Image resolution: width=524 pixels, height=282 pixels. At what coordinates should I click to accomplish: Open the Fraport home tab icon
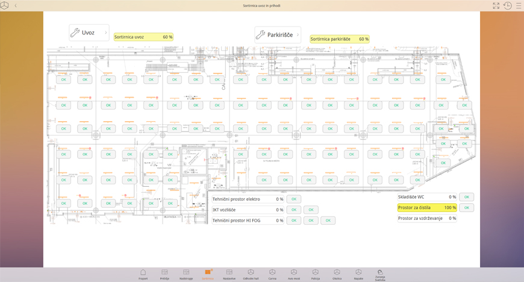143,274
